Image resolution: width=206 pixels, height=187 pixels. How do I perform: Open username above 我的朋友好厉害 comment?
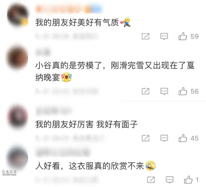tap(53, 111)
